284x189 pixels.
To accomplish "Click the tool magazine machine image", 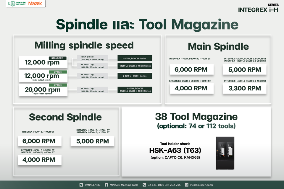I will (225, 153).
